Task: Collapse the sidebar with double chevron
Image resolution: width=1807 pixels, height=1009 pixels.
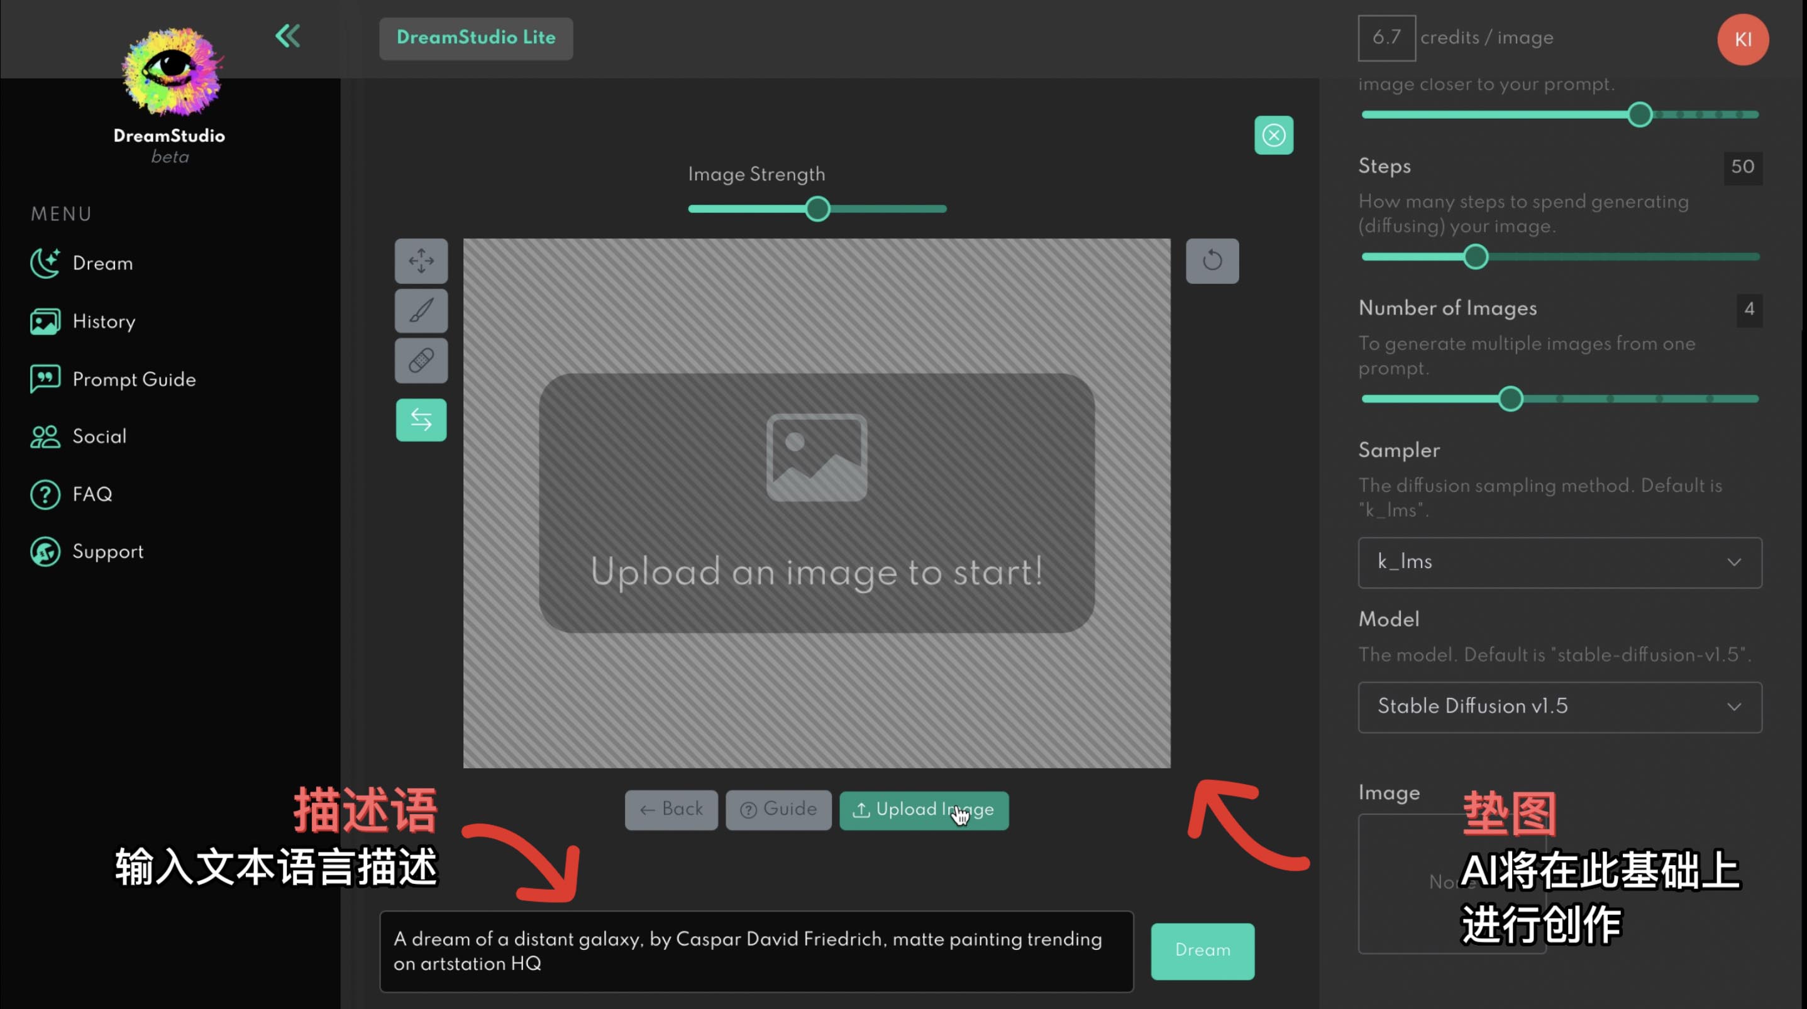Action: point(287,36)
